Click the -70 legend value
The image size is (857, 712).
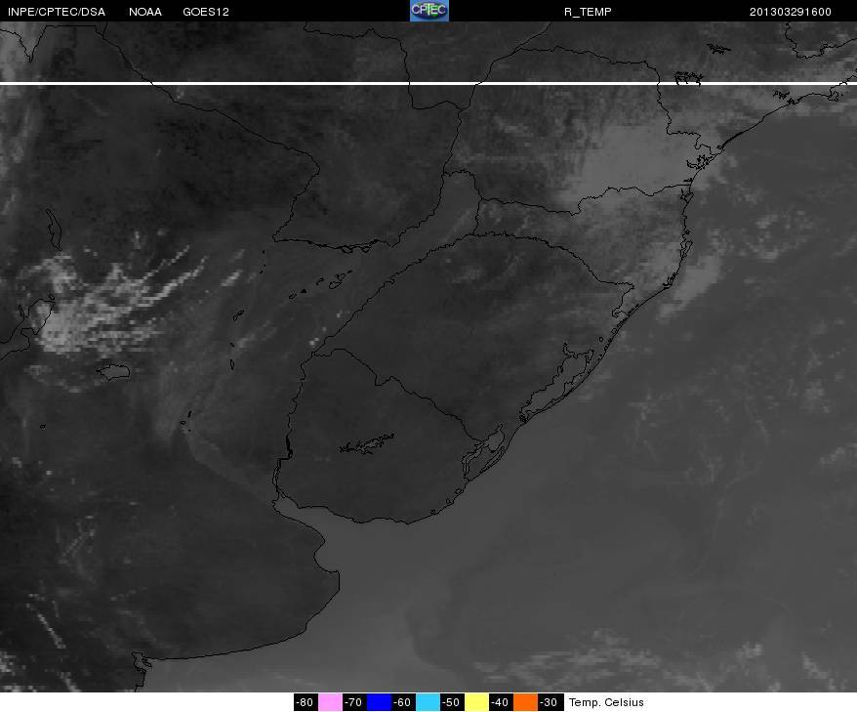pos(354,702)
